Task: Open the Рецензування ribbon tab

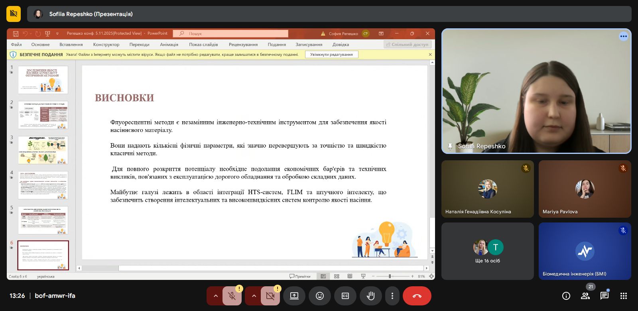Action: [243, 45]
